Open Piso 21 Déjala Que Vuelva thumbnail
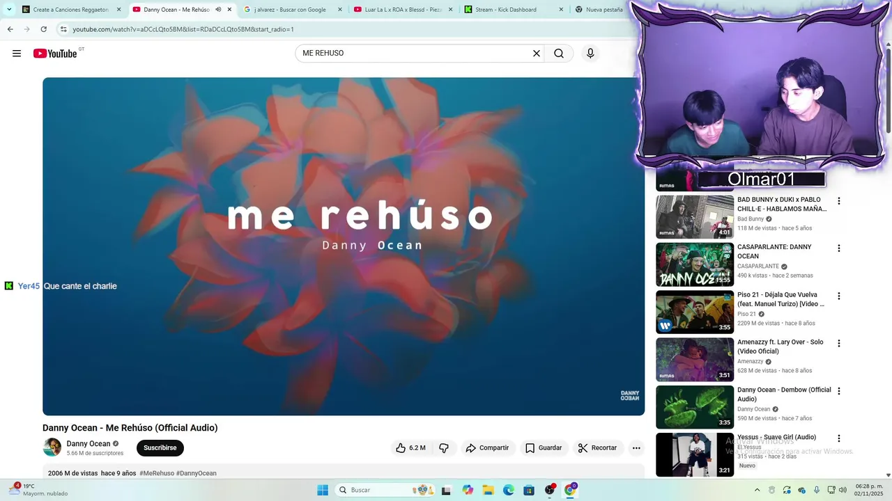Screen dimensions: 892x501 [x=695, y=312]
